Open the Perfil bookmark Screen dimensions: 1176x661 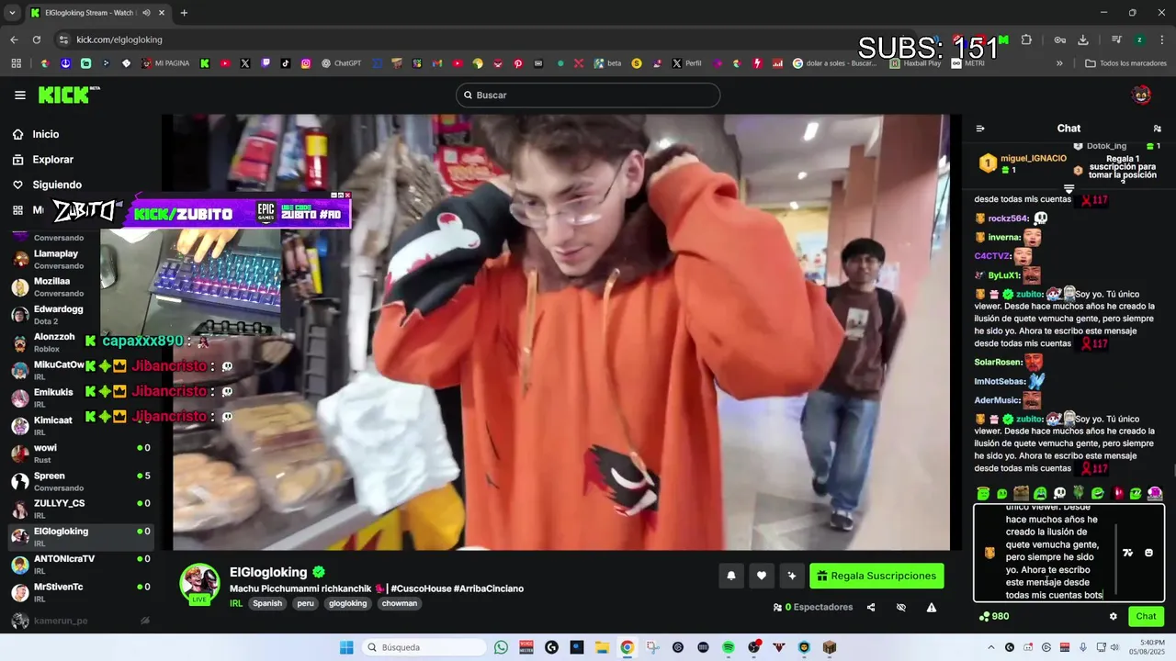(686, 63)
